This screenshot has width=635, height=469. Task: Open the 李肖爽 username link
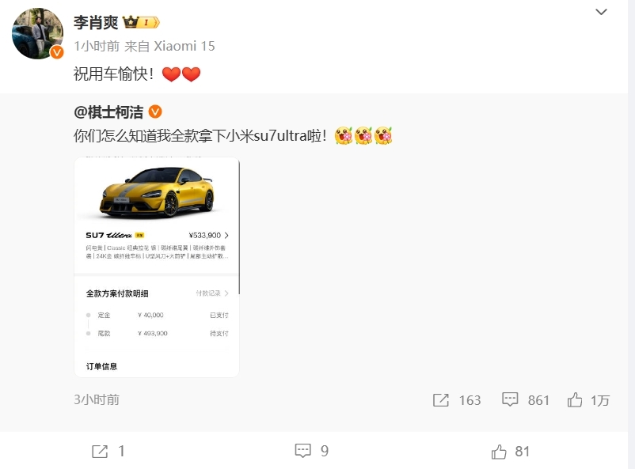pyautogui.click(x=96, y=22)
